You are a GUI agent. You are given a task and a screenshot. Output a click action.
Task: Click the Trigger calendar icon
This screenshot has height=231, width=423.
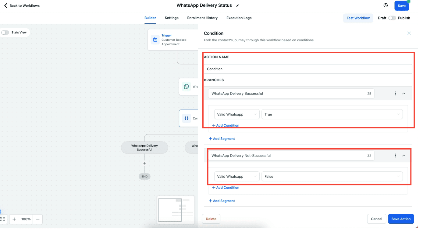coord(155,40)
